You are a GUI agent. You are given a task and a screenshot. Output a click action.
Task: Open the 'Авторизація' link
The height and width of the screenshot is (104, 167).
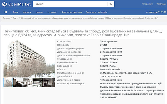(x=147, y=4)
